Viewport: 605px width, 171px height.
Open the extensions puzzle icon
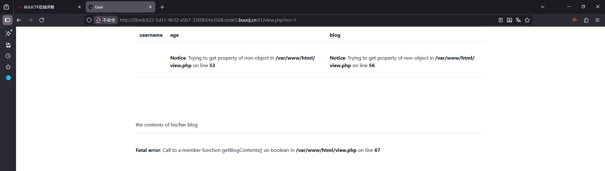click(586, 20)
